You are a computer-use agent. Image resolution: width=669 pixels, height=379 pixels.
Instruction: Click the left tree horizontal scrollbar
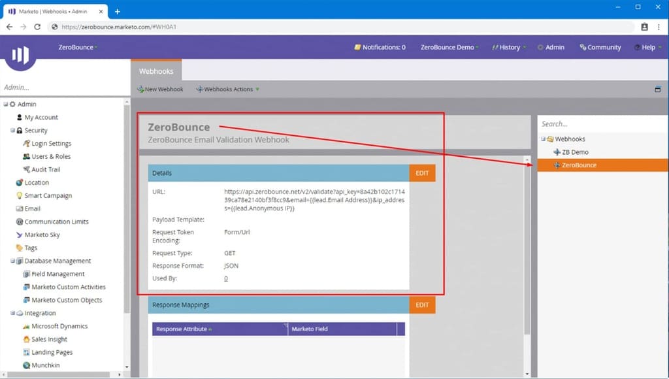pos(59,374)
